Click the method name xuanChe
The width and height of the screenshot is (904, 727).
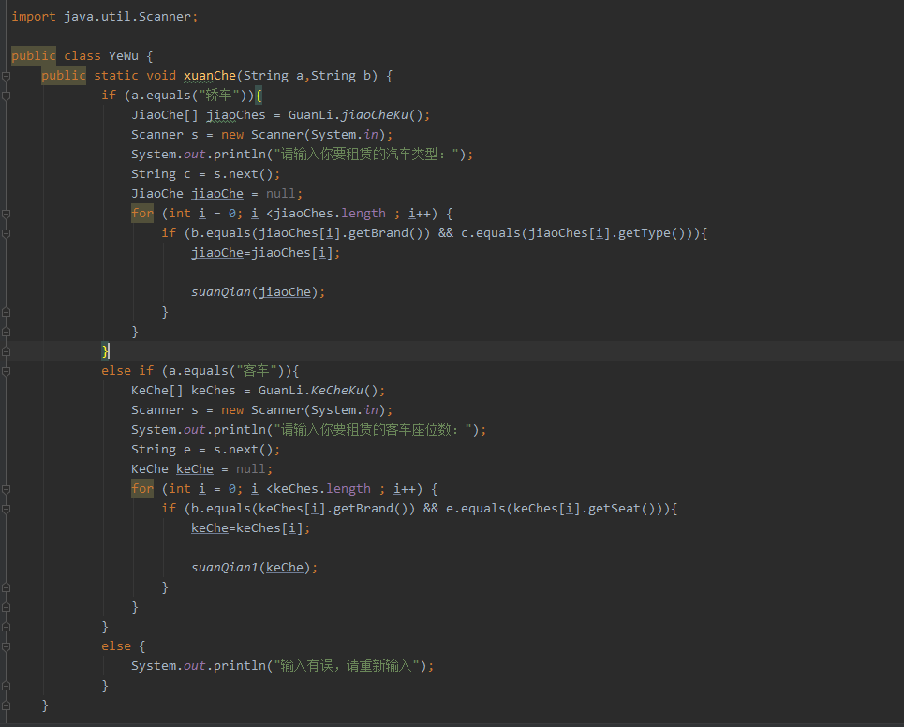210,76
